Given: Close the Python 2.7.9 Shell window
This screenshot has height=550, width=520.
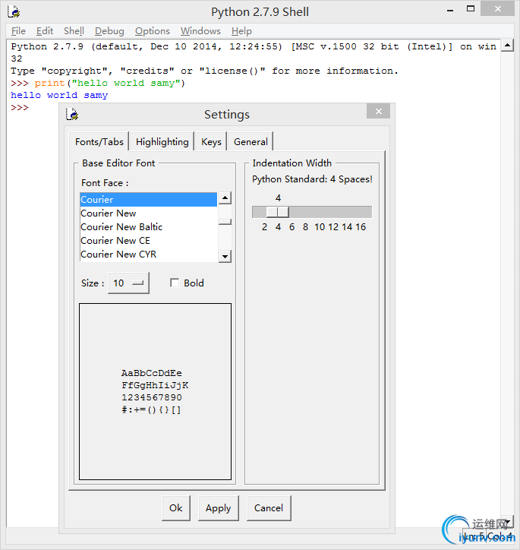Looking at the screenshot, I should pyautogui.click(x=497, y=9).
